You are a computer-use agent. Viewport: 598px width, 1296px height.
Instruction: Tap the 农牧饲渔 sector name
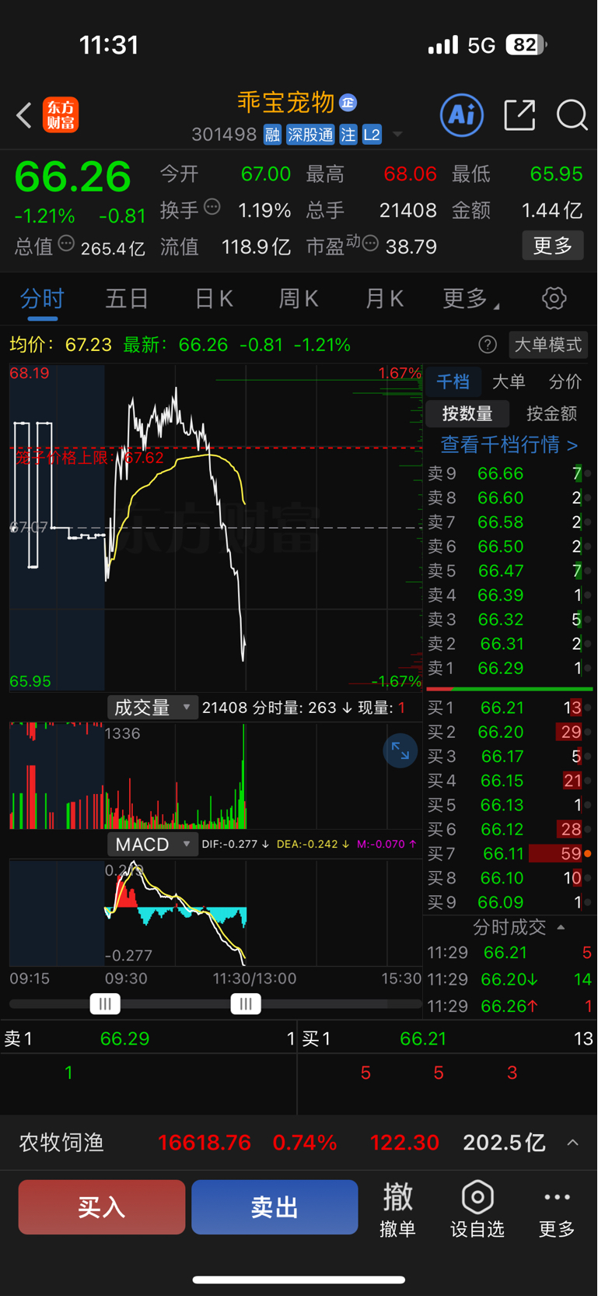tap(61, 1143)
